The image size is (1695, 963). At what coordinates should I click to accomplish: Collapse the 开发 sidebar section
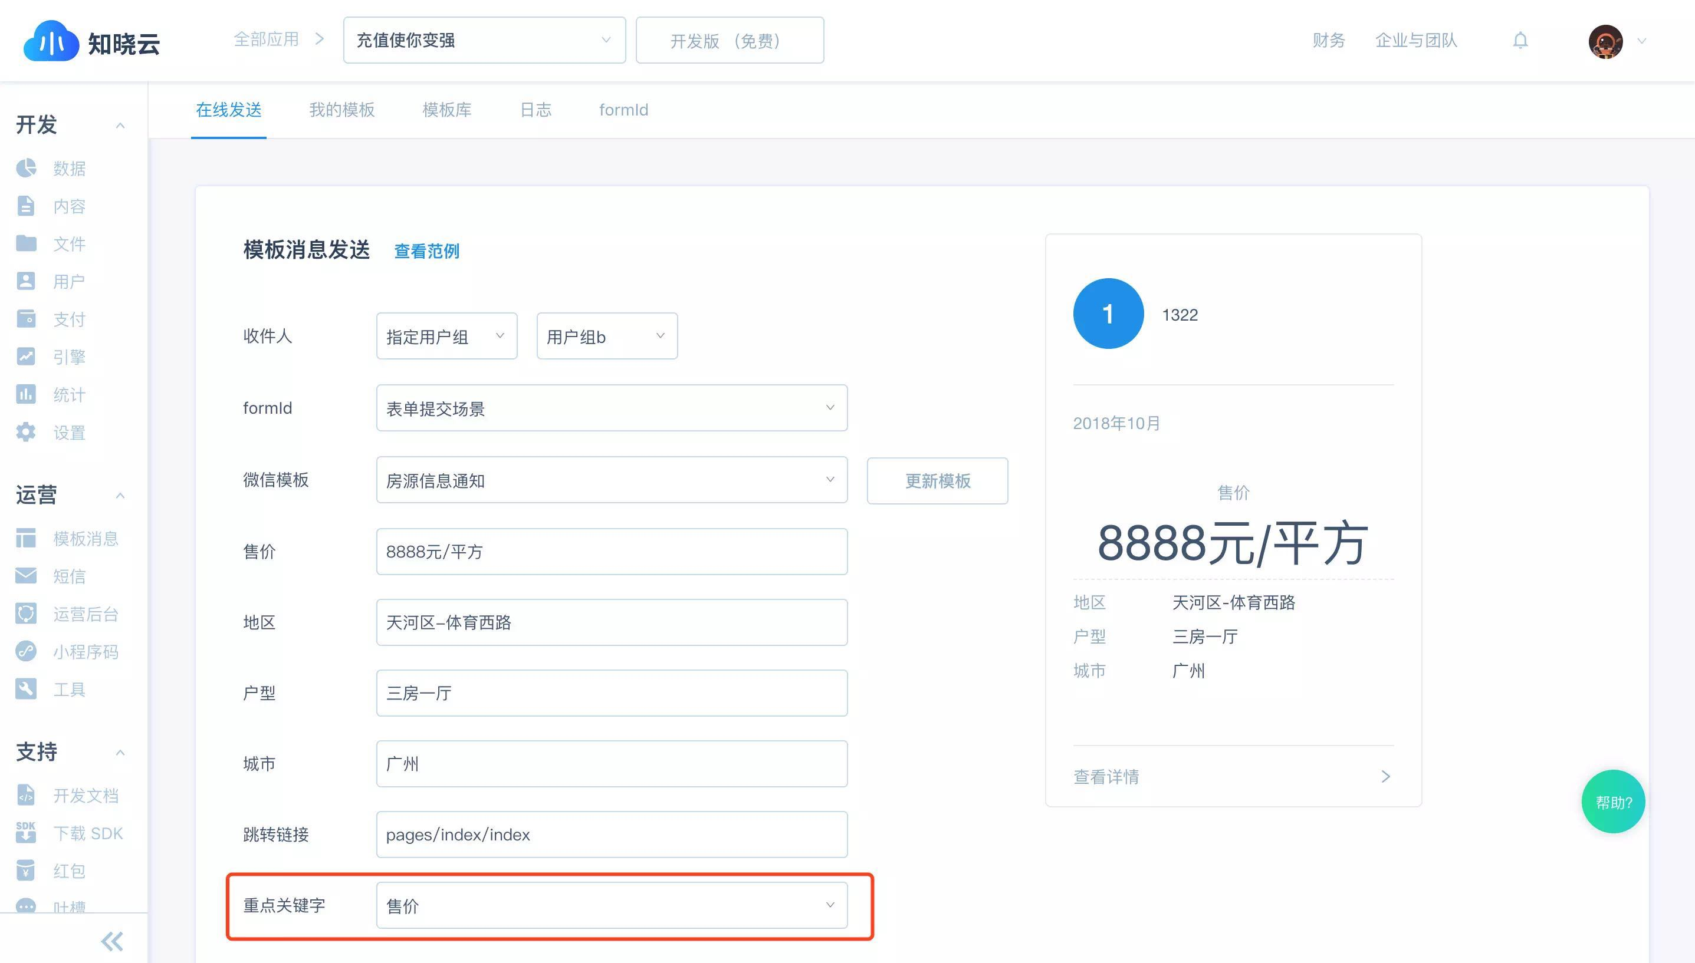coord(120,125)
